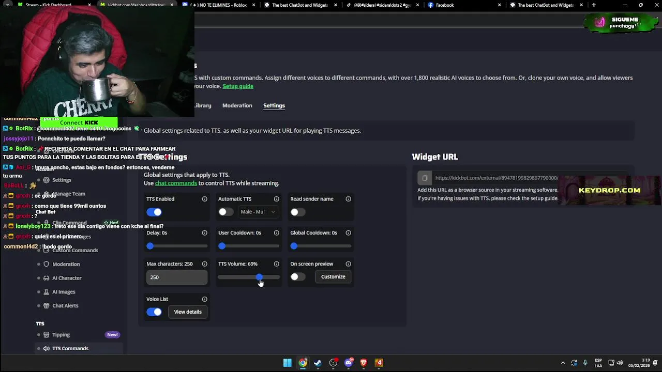662x372 pixels.
Task: Click the gear icon beside Settings in sidebar
Action: coord(46,180)
